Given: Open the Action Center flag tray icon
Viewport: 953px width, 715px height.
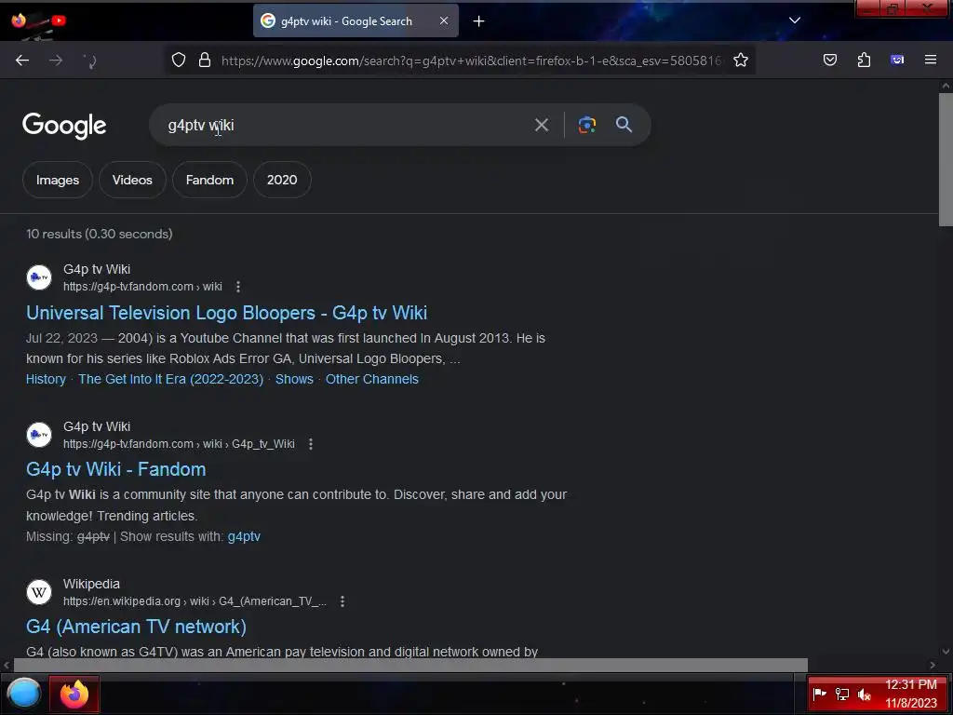Looking at the screenshot, I should 820,694.
